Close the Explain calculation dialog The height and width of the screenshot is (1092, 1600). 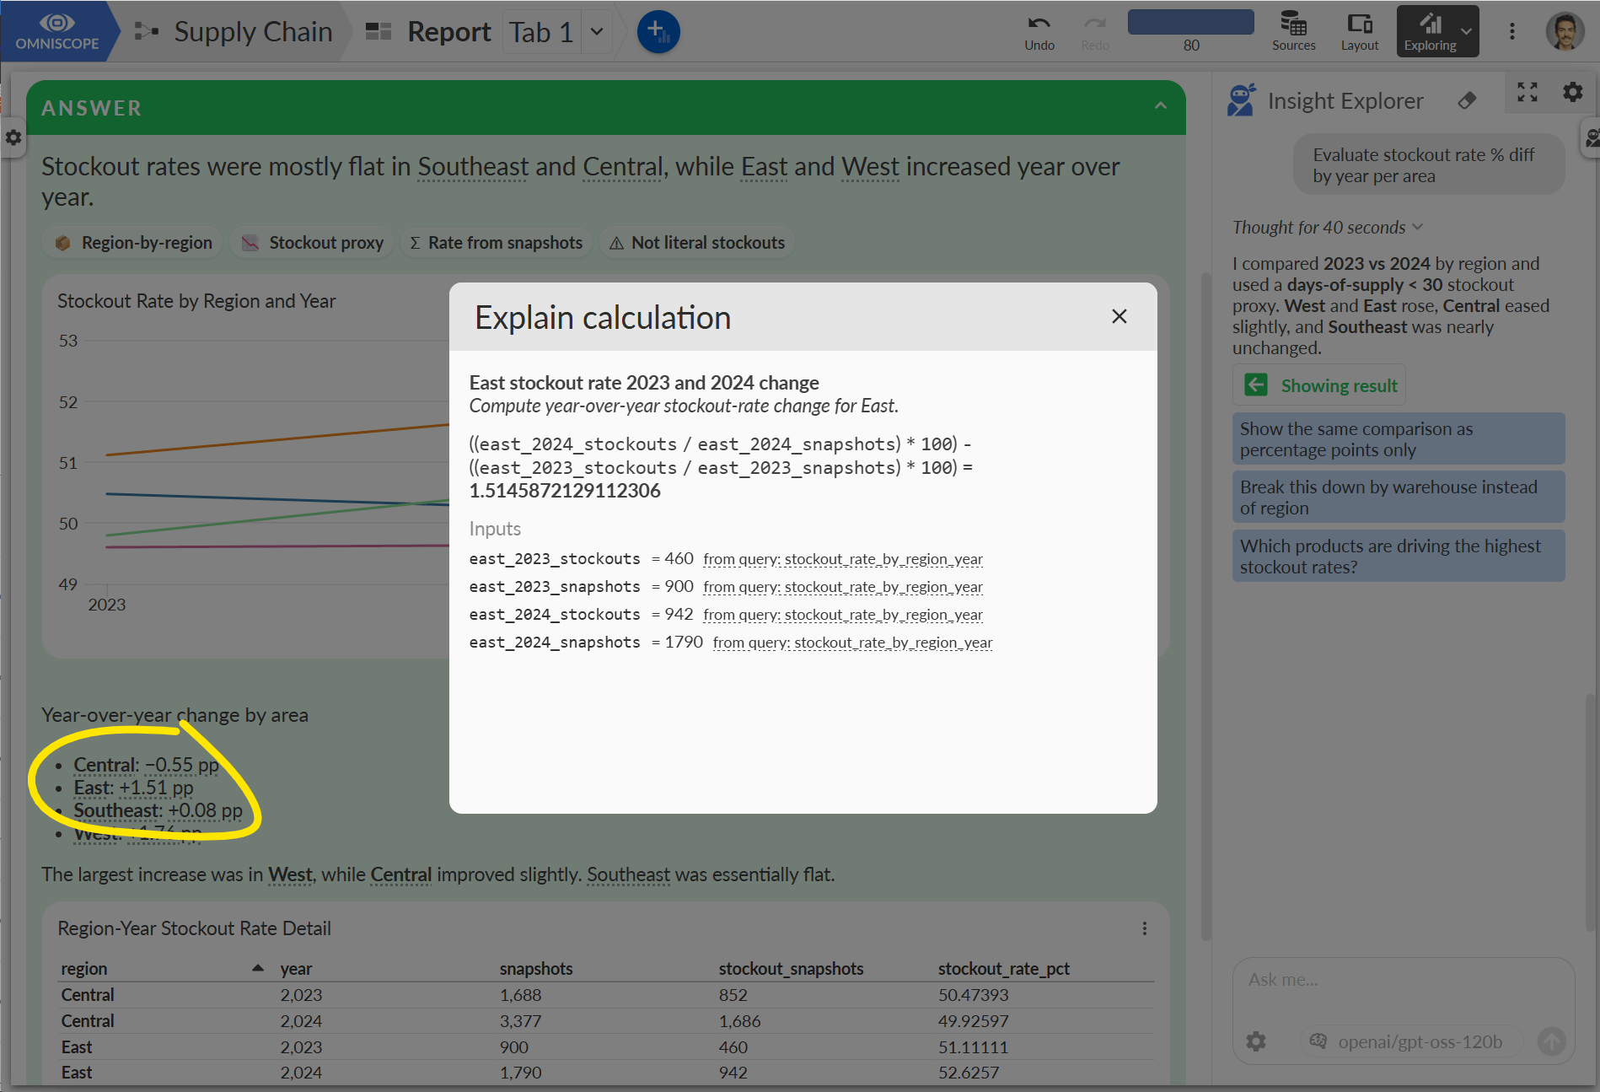click(1119, 316)
